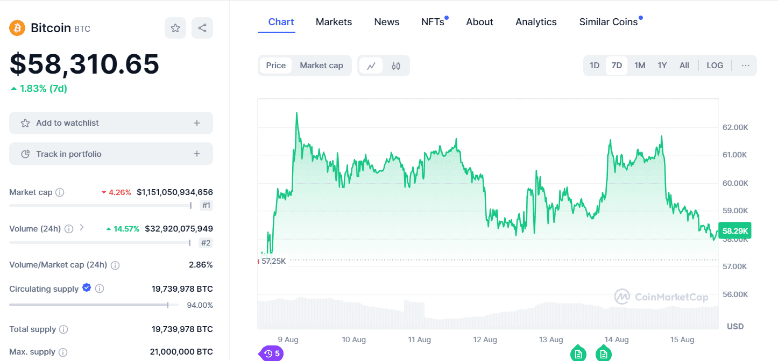778x361 pixels.
Task: Open the USD currency selector
Action: point(735,326)
